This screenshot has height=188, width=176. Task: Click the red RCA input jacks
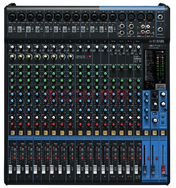145,32
